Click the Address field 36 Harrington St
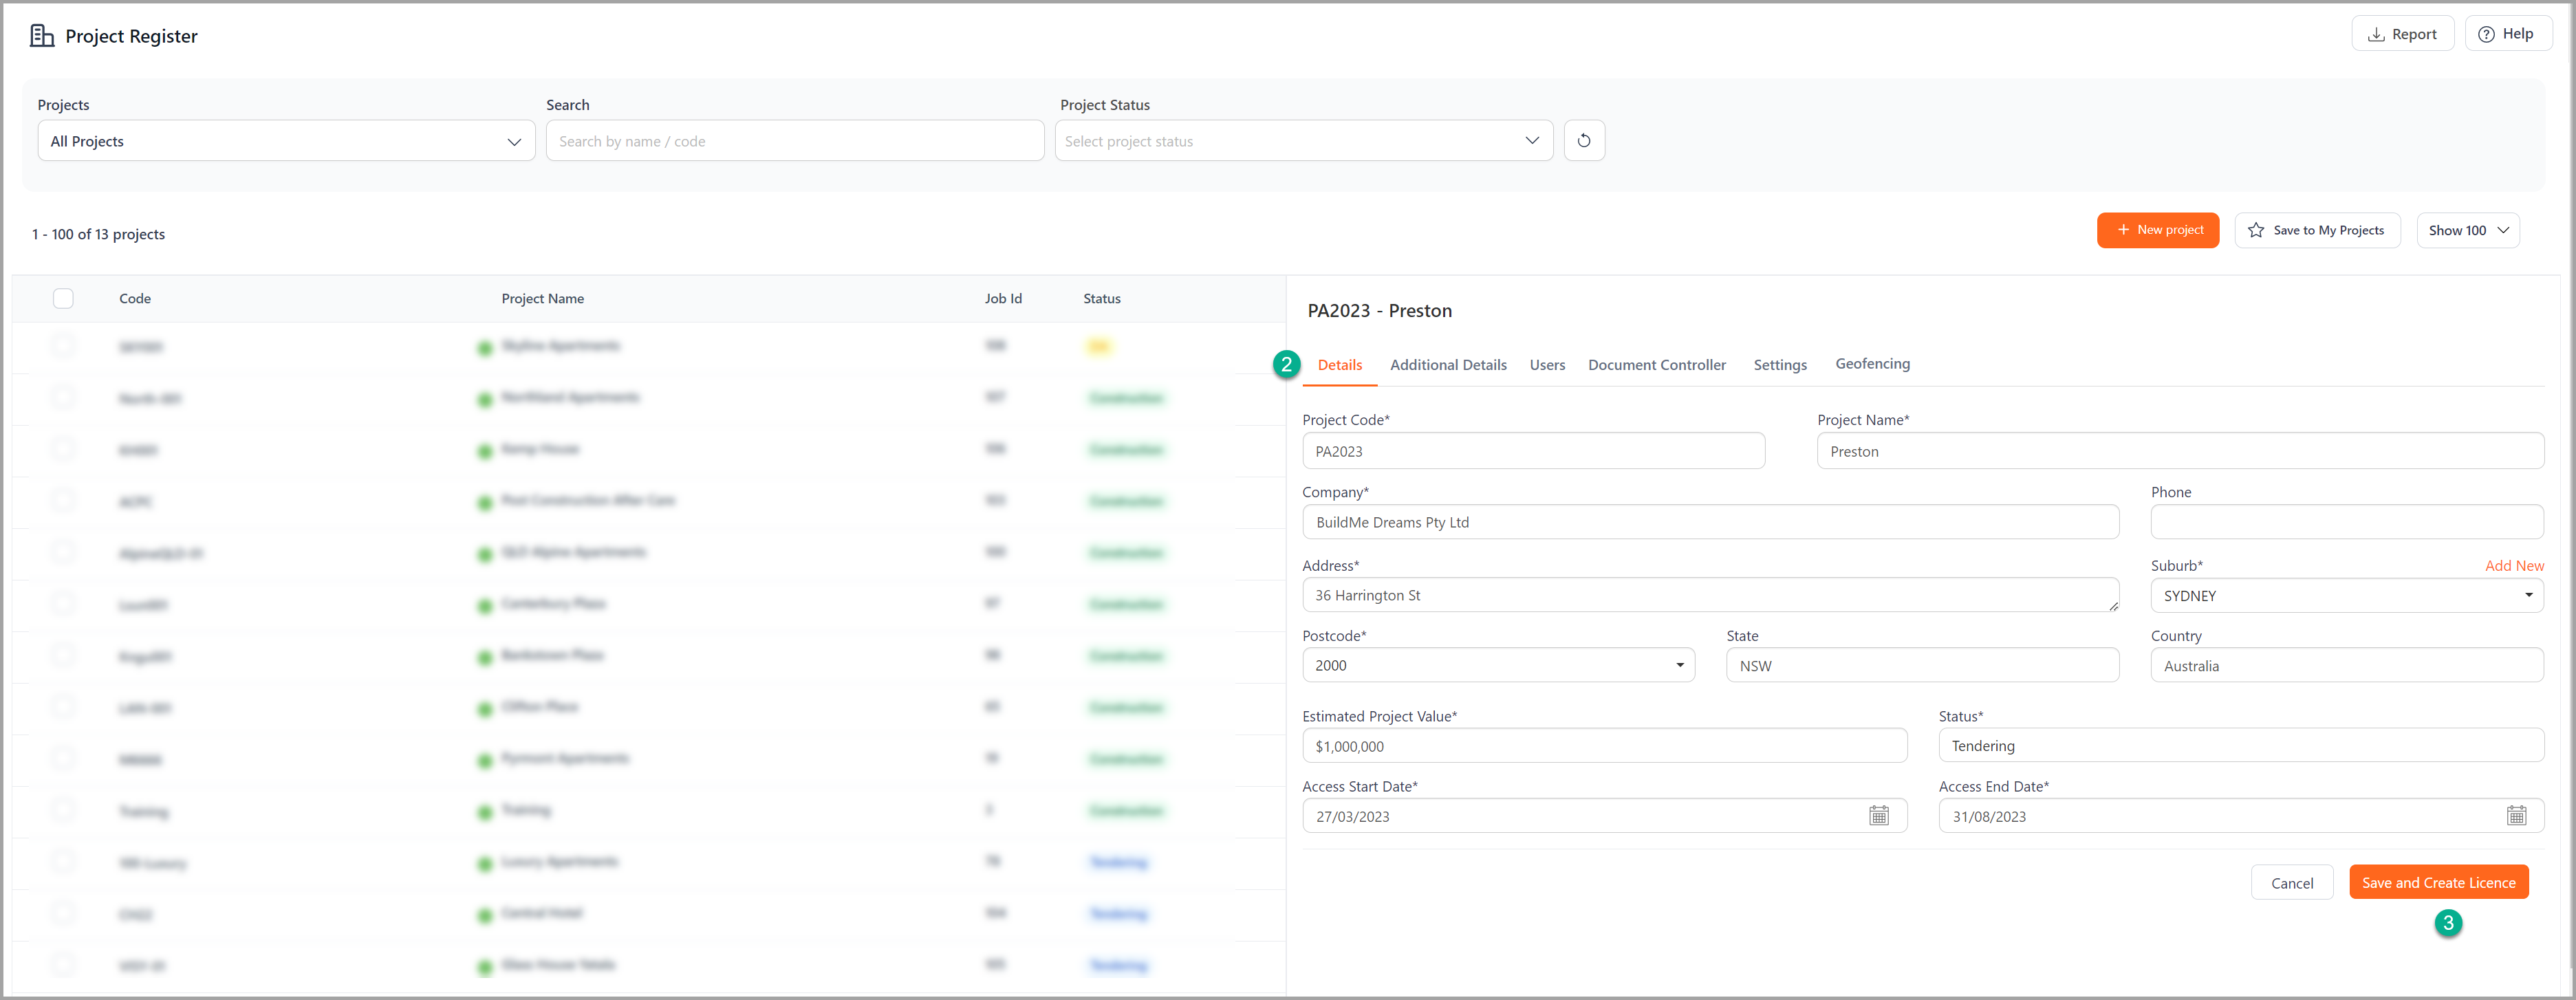This screenshot has width=2576, height=1000. pos(1710,596)
